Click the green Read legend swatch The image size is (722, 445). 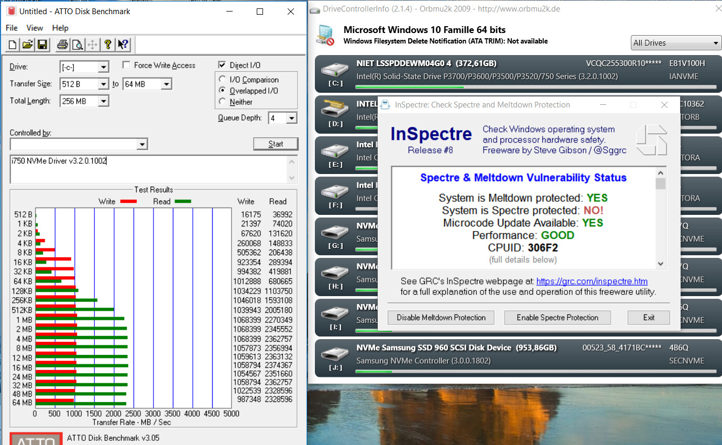click(x=183, y=201)
